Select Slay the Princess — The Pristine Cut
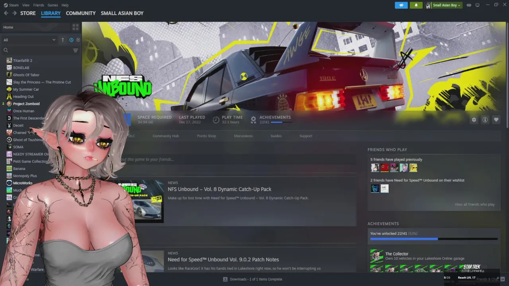The width and height of the screenshot is (509, 286). click(x=42, y=82)
